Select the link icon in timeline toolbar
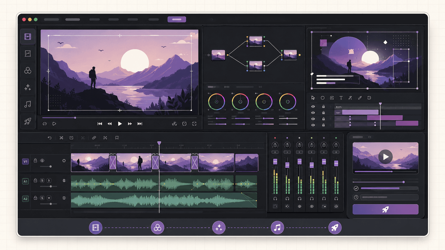This screenshot has width=445, height=250. tap(94, 138)
